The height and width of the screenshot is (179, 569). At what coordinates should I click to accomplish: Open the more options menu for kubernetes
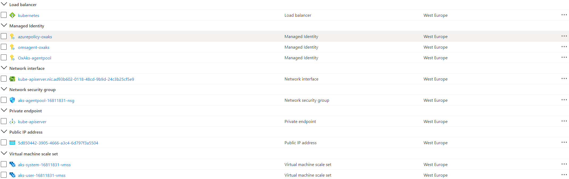564,15
